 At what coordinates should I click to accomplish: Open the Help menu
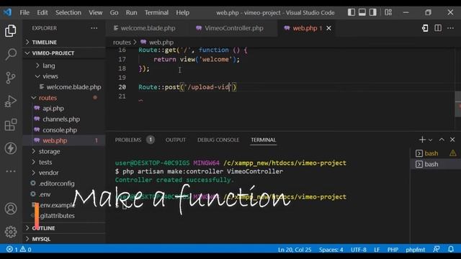pyautogui.click(x=182, y=13)
